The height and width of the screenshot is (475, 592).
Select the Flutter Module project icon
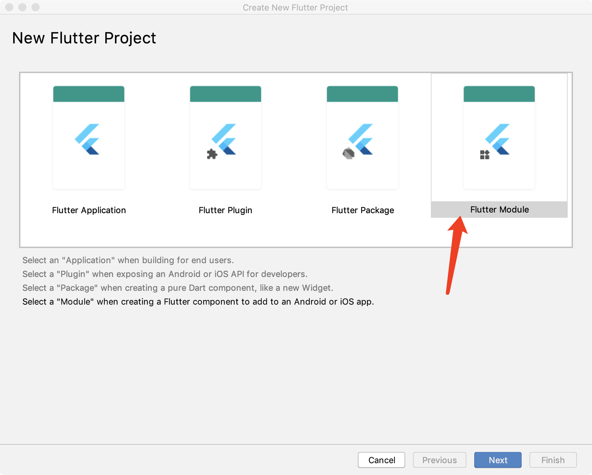click(x=499, y=137)
